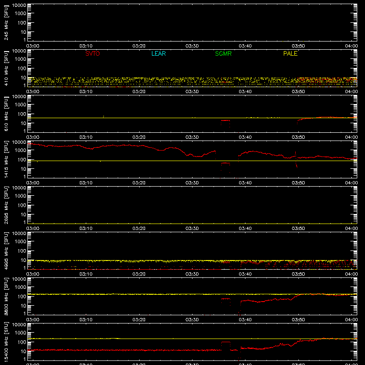Viewport: 365px width, 365px height.
Task: Click 03:40 tick below the 610 MHz panel
Action: [x=245, y=137]
